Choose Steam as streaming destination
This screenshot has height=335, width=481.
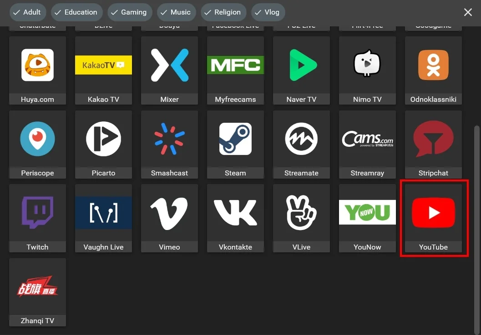pos(235,145)
